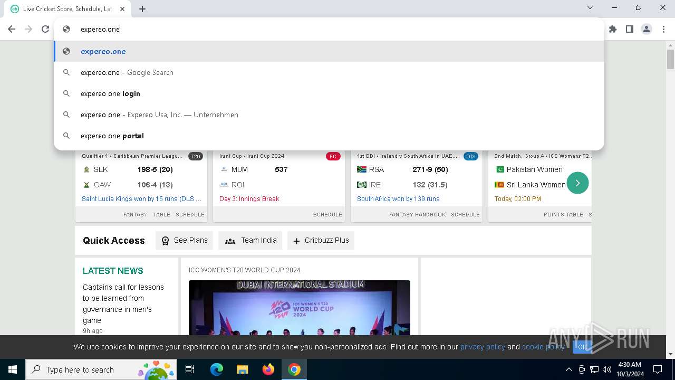The image size is (675, 380).
Task: Select the expereo one login suggestion
Action: coord(329,93)
